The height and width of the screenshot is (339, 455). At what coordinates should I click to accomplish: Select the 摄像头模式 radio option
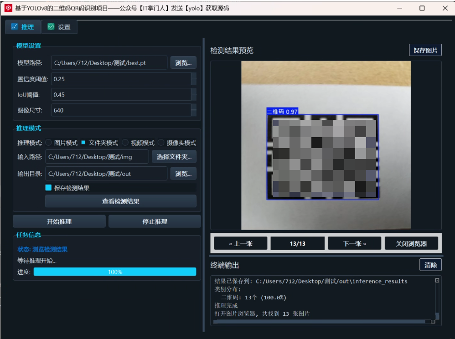pyautogui.click(x=161, y=142)
